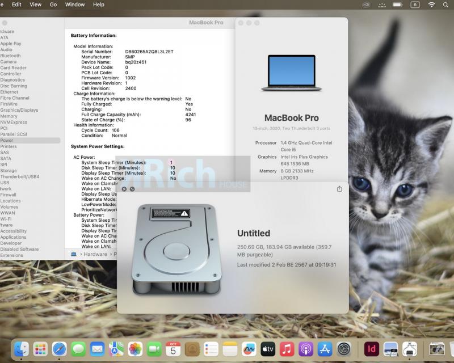Open the input source menu
The image size is (454, 363).
(415, 5)
